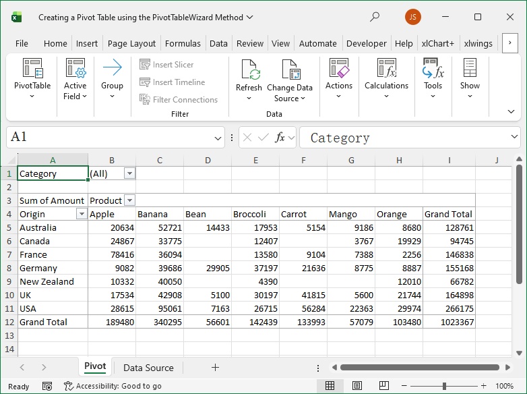527x394 pixels.
Task: Click the Excel app icon in title bar
Action: click(x=16, y=17)
